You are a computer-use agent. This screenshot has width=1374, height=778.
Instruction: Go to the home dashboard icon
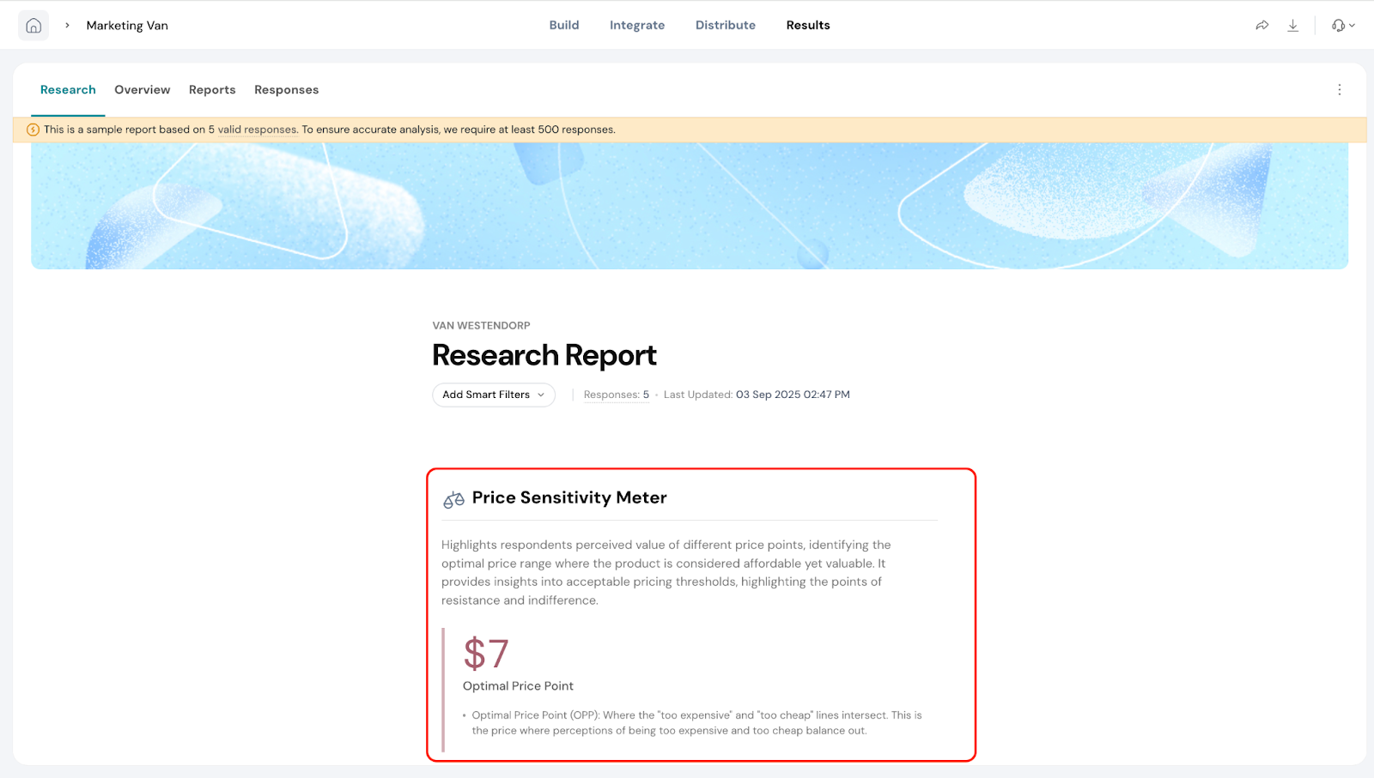click(x=33, y=26)
